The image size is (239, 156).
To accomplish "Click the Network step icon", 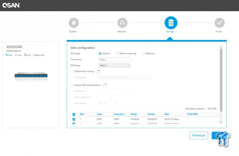I will 121,22.
